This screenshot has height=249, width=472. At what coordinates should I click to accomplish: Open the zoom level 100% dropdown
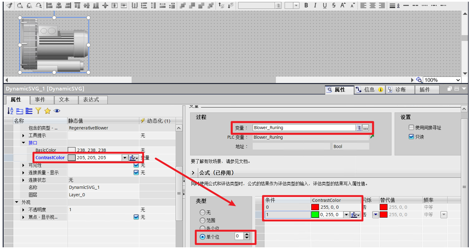[x=458, y=80]
